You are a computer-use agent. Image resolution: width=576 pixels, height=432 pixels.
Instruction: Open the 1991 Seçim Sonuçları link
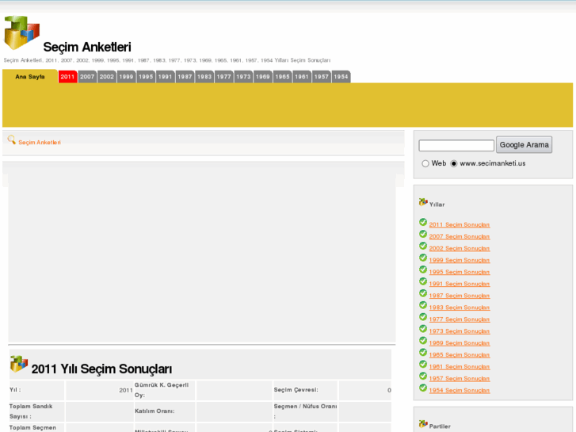[x=460, y=284]
